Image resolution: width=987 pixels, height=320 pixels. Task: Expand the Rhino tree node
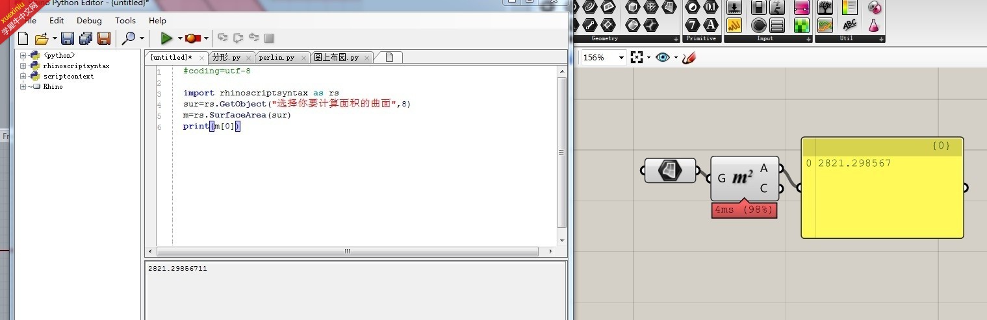click(x=23, y=87)
